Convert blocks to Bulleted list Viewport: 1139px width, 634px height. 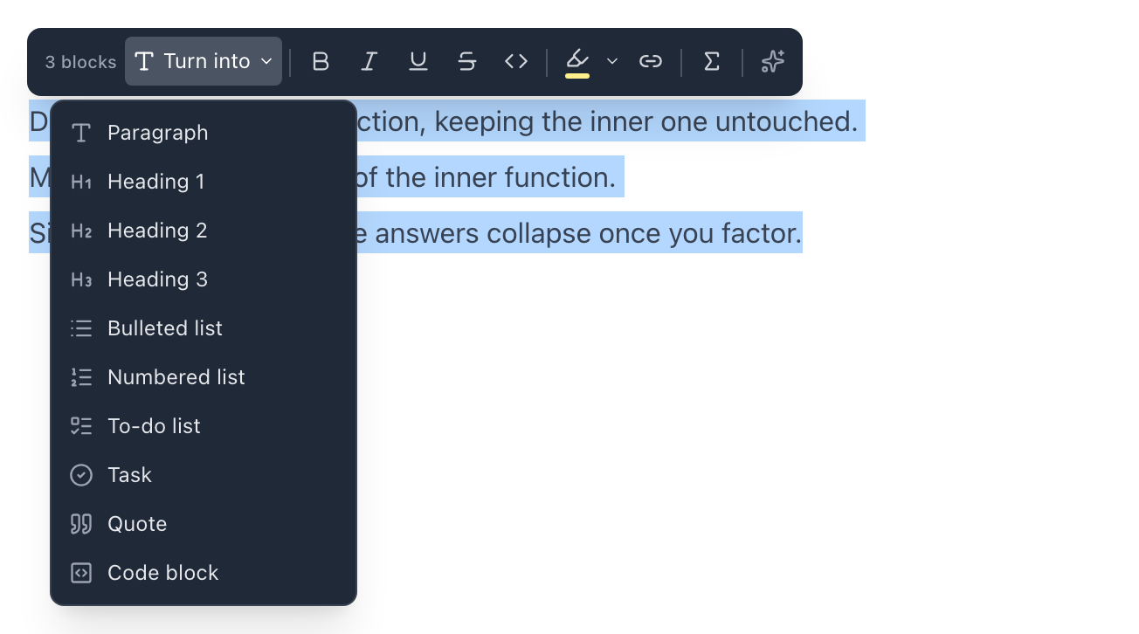(x=204, y=328)
